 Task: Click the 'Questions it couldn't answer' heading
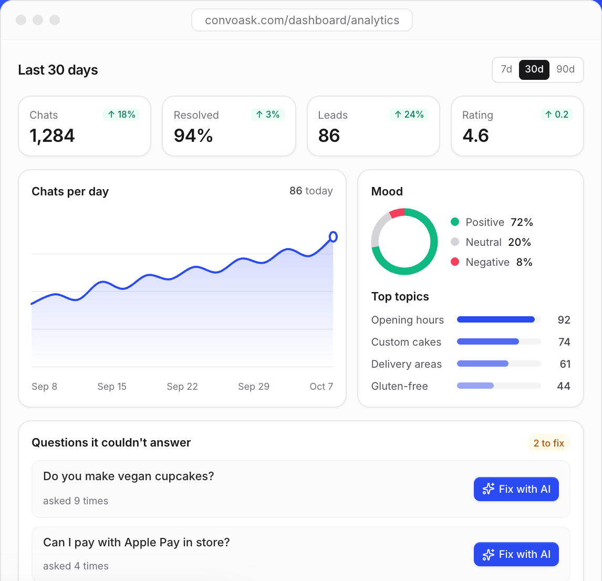pos(111,442)
